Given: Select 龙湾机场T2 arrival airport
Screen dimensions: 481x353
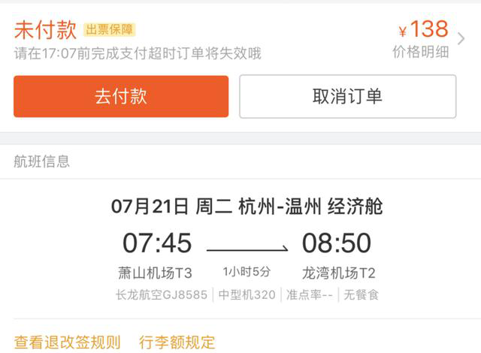Looking at the screenshot, I should pyautogui.click(x=339, y=273).
